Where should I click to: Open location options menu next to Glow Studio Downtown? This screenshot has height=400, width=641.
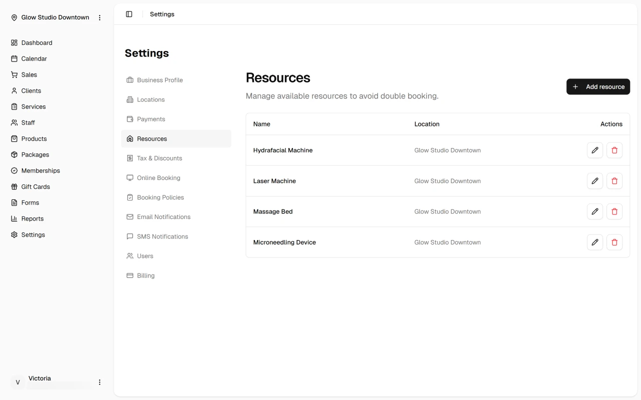(x=100, y=17)
